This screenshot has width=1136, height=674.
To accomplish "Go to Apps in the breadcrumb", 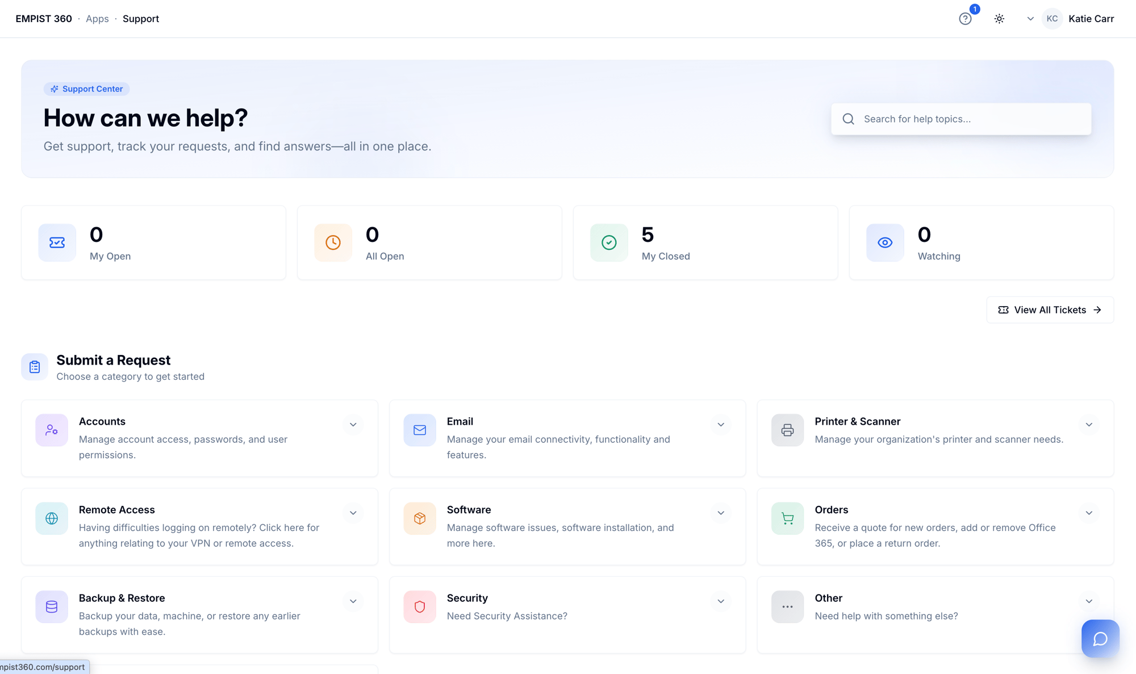I will point(97,19).
